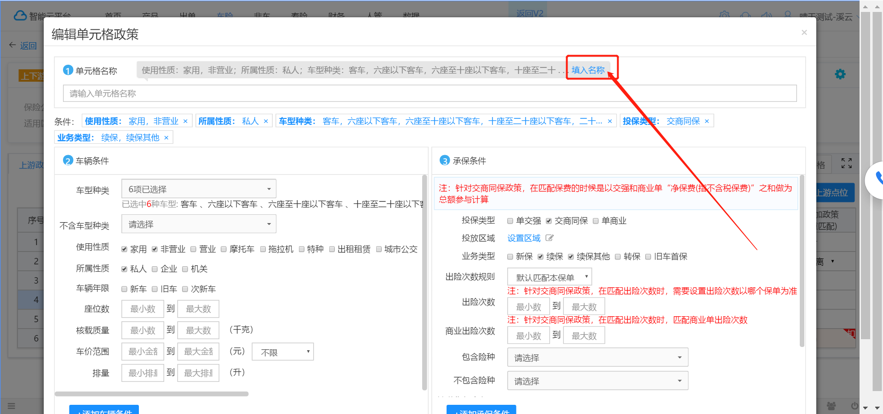Open the 出险次数规则 dropdown
Viewport: 883px width, 414px height.
(550, 277)
